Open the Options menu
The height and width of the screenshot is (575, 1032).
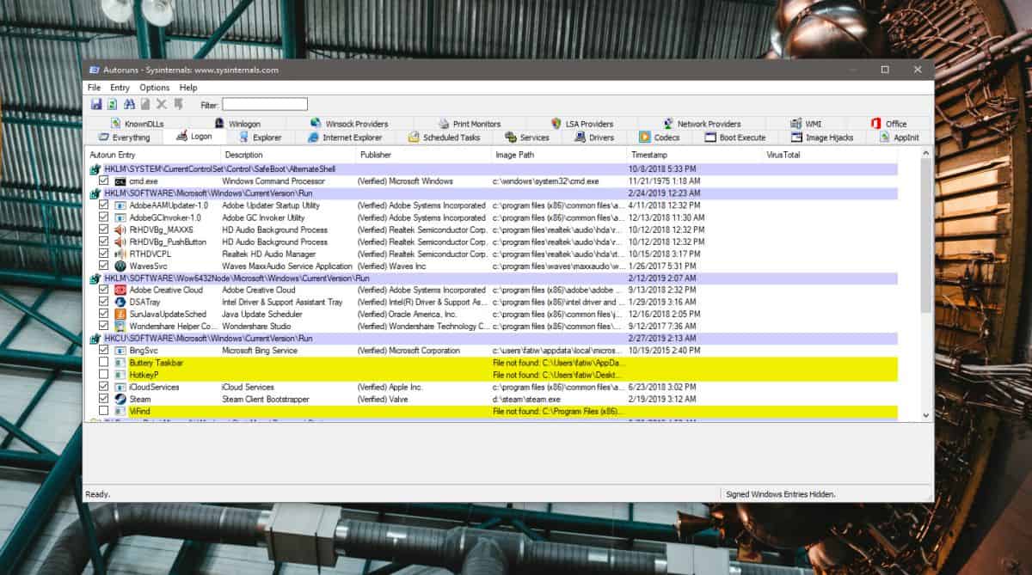tap(155, 88)
